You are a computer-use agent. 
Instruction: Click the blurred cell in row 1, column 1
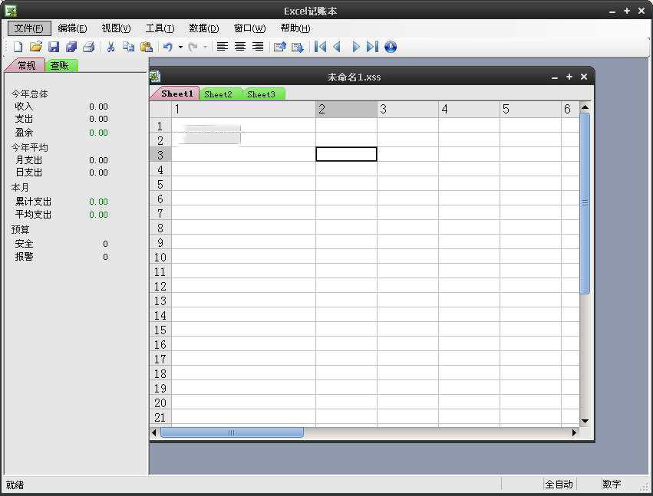coord(243,125)
